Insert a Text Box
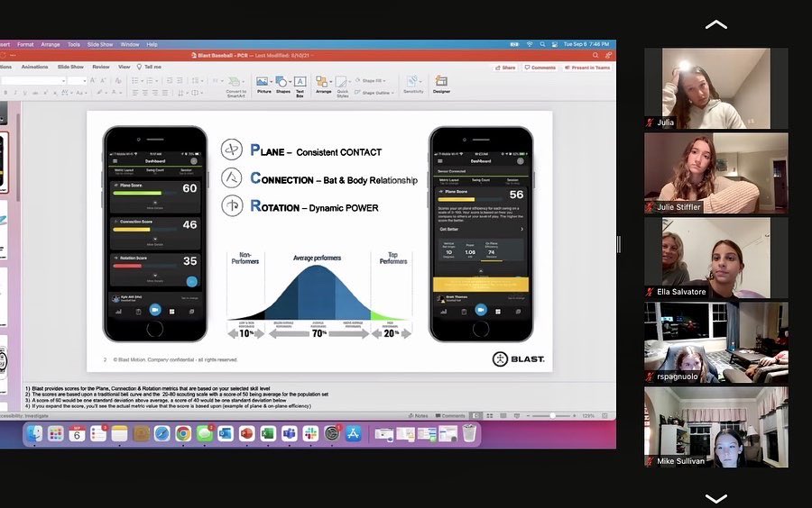The image size is (812, 508). 300,86
